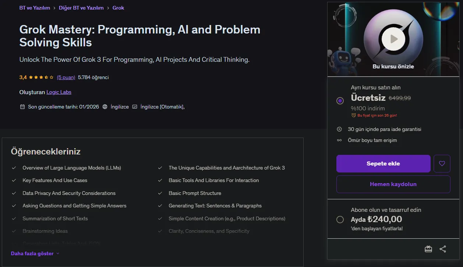
Task: Click the share course icon
Action: pos(443,249)
